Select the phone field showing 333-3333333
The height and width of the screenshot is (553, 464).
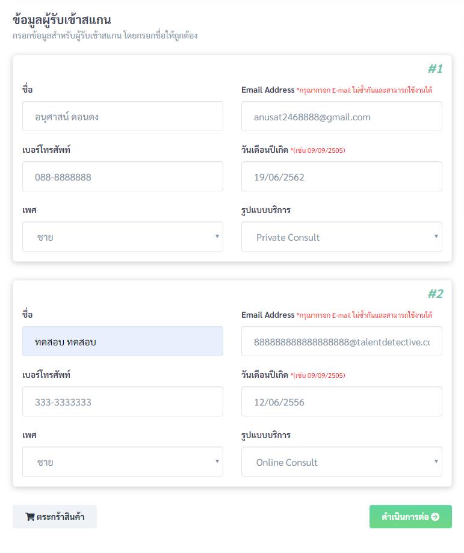pos(122,401)
